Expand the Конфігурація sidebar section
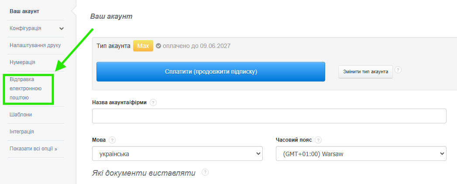Screen dimensions: 457x184 61,28
